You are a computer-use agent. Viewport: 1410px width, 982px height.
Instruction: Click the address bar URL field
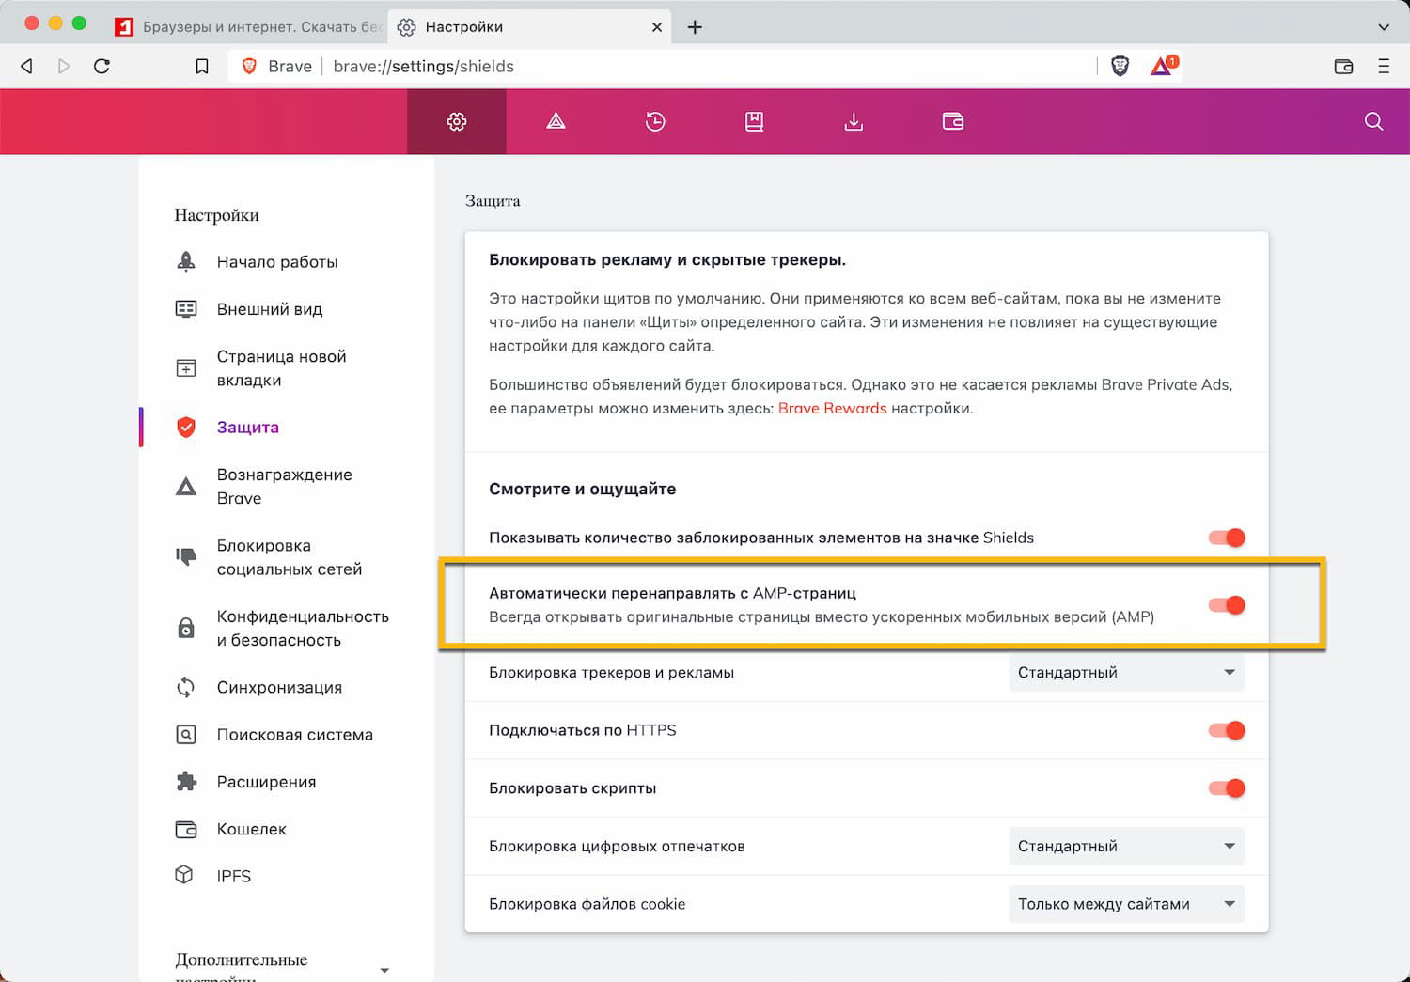(x=658, y=66)
